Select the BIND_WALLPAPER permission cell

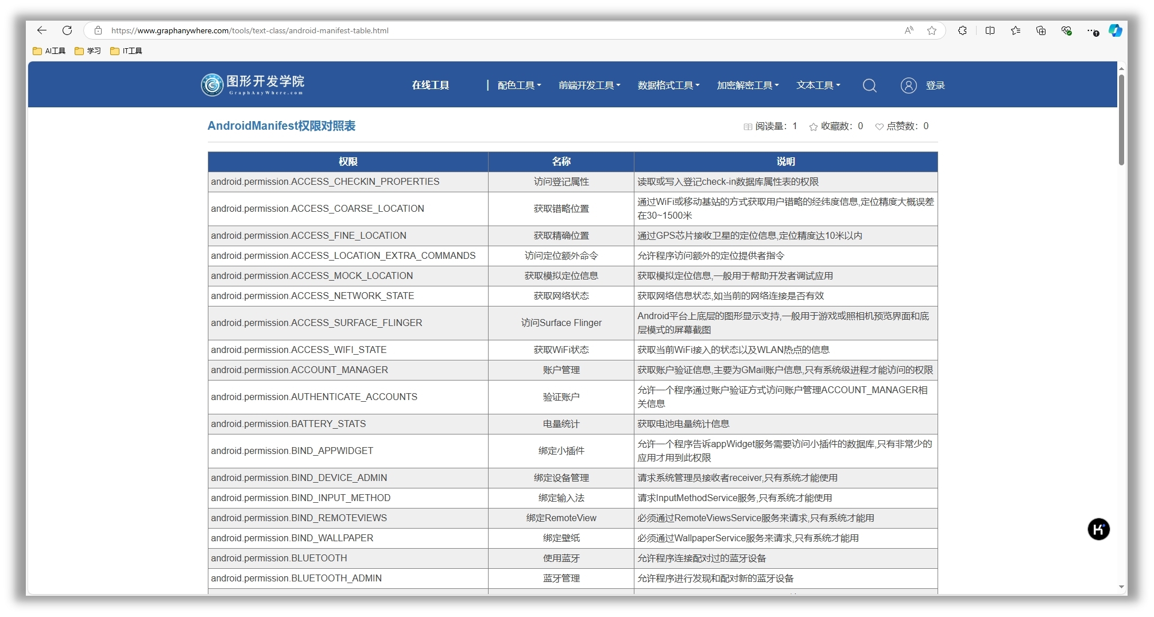(x=348, y=538)
